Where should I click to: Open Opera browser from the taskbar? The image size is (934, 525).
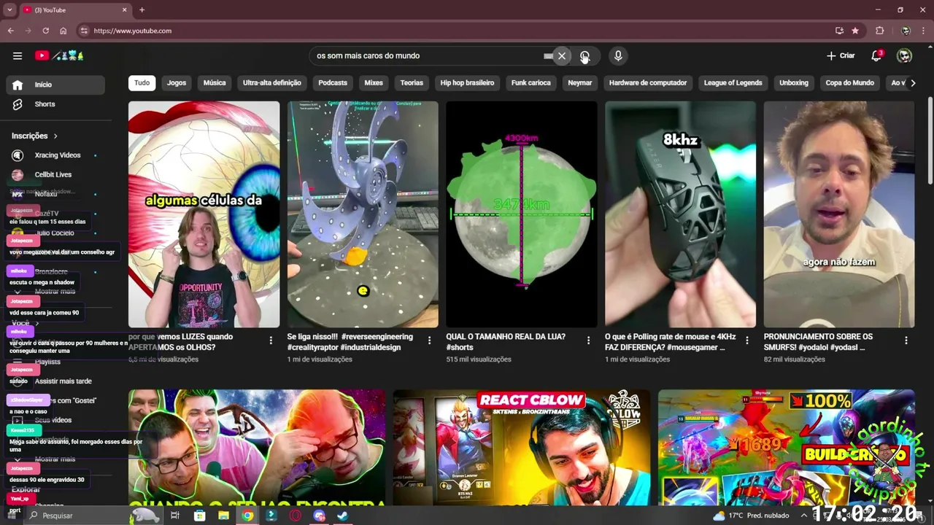point(295,515)
